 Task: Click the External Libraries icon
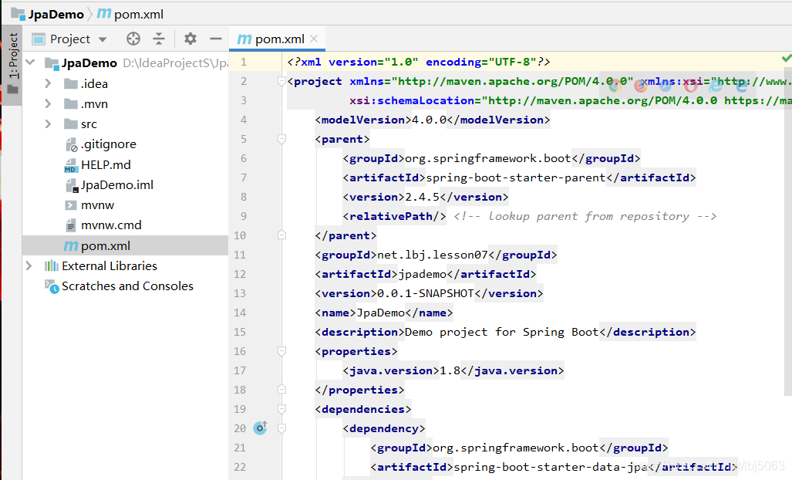click(x=52, y=265)
